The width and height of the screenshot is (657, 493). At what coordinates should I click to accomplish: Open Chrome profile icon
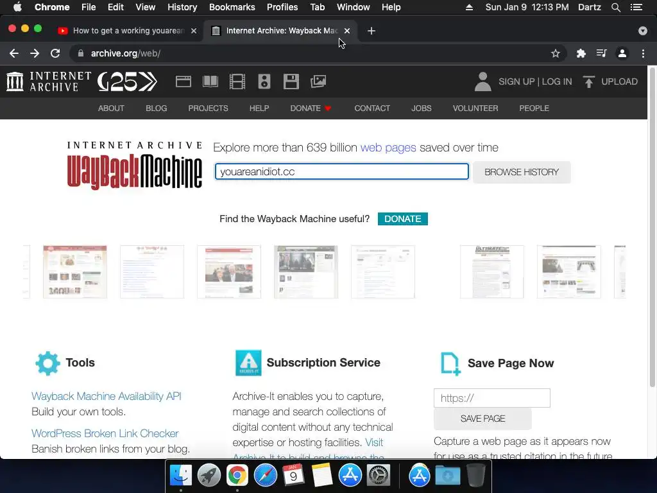coord(622,53)
